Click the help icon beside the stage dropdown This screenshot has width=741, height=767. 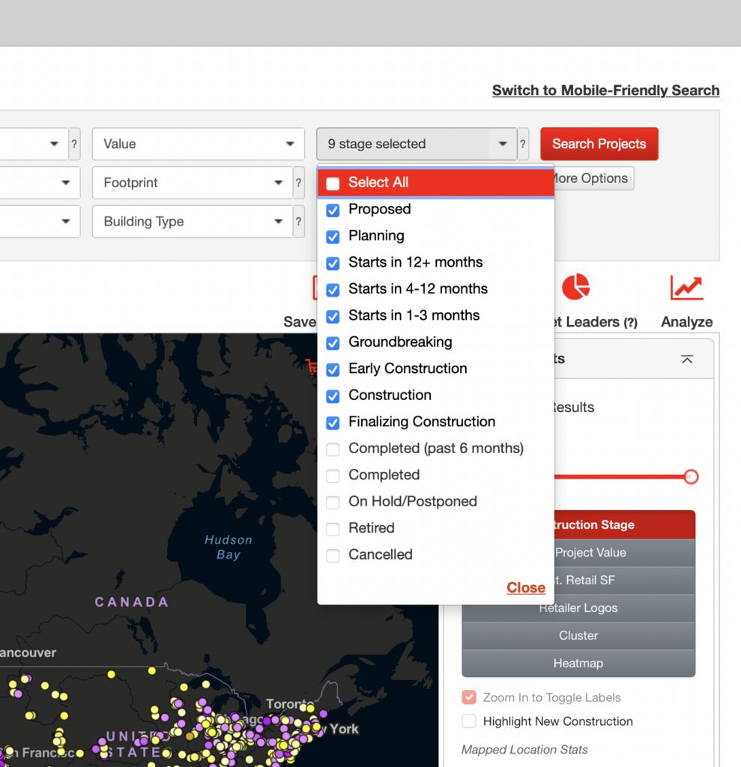523,144
